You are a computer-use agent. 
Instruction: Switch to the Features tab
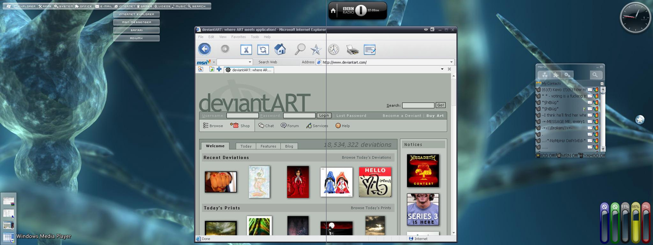(x=268, y=146)
